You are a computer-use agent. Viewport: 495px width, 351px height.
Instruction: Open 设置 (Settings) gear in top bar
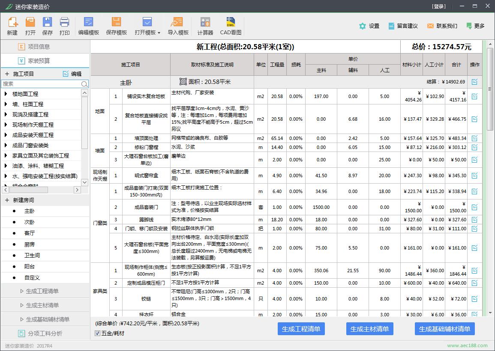(x=363, y=26)
